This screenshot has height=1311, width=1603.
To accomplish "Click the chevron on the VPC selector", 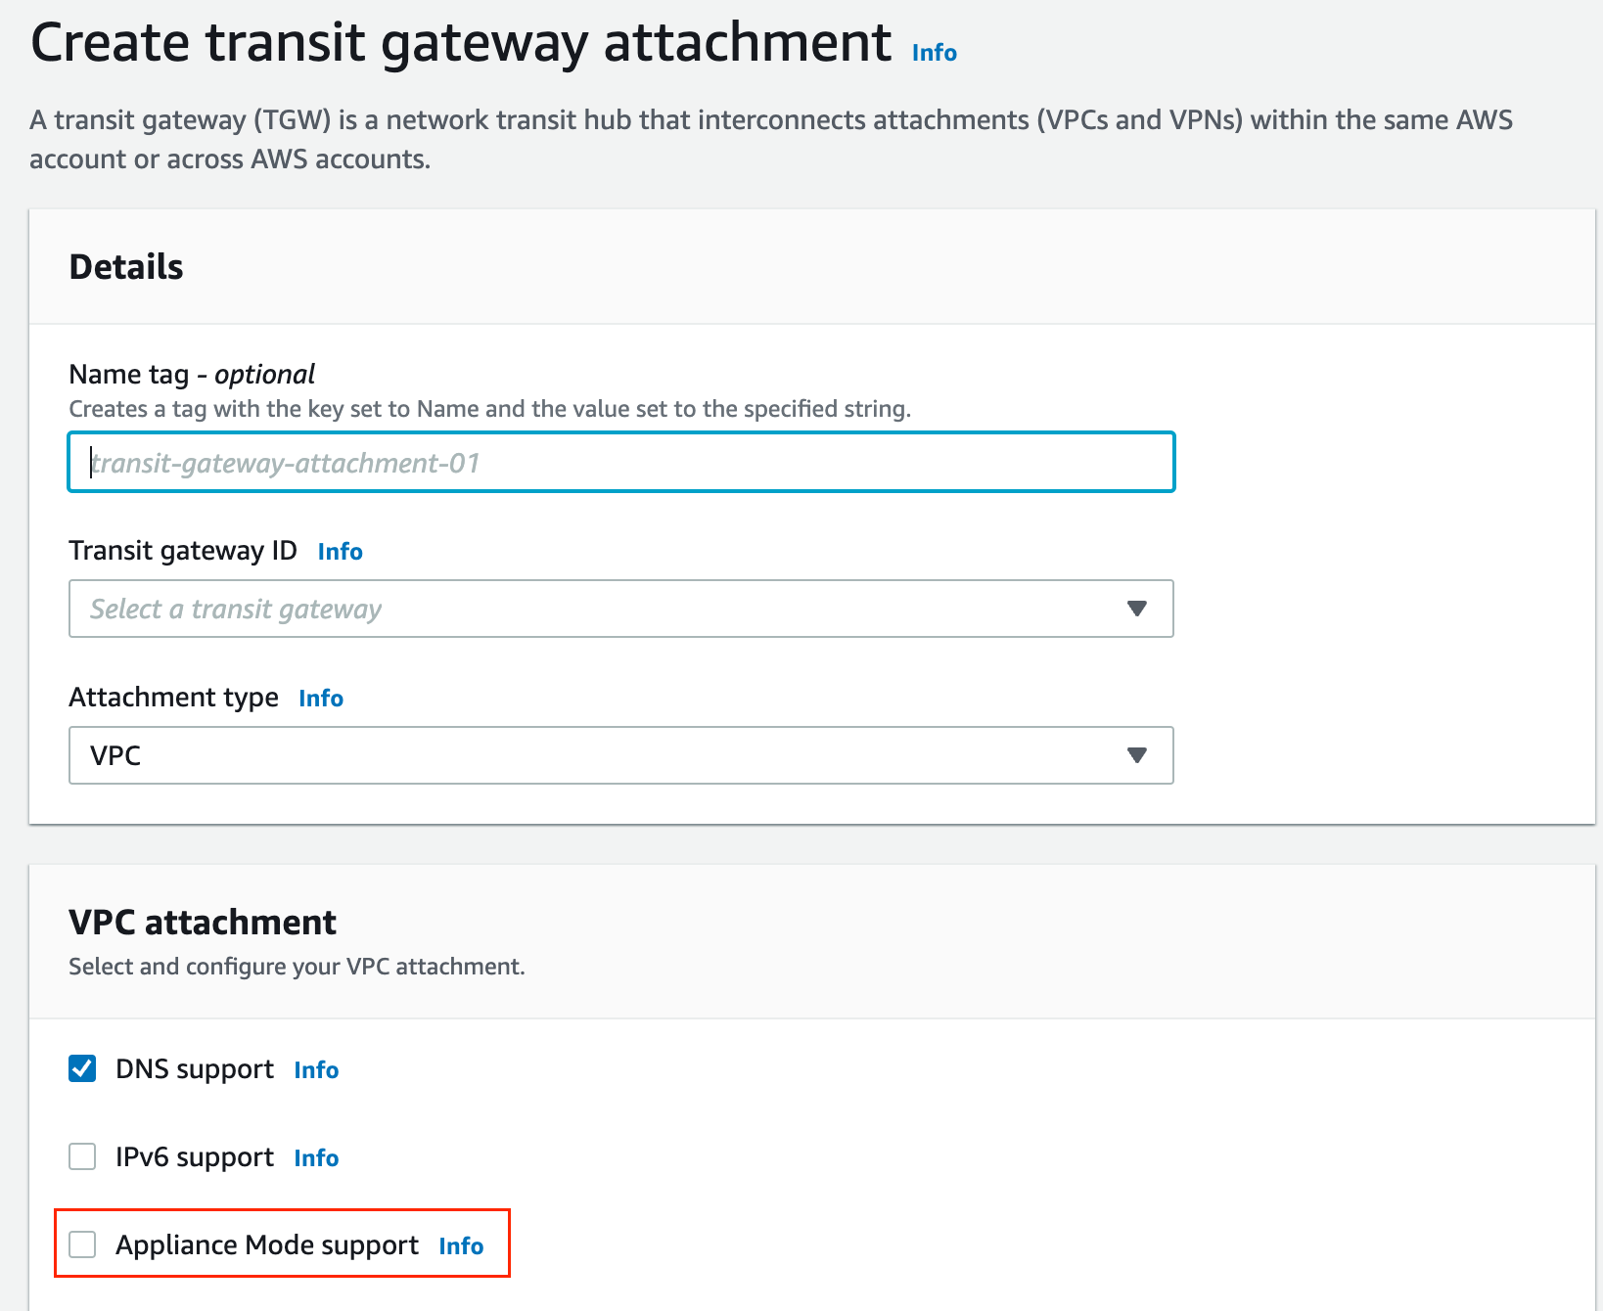I will click(1136, 754).
